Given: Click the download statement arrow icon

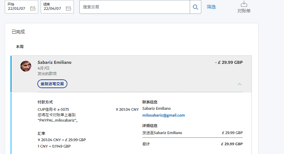Looking at the screenshot, I should [x=244, y=4].
